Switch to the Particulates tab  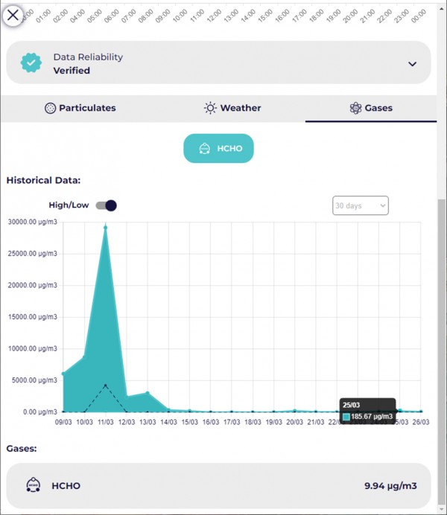(80, 108)
